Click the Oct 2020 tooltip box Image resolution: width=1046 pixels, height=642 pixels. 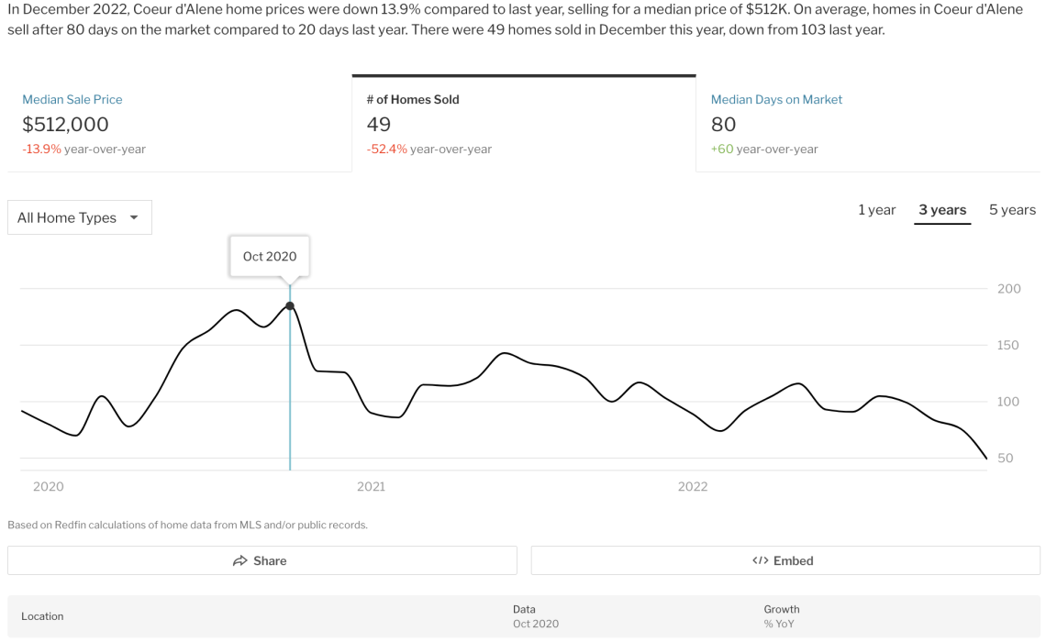(270, 257)
